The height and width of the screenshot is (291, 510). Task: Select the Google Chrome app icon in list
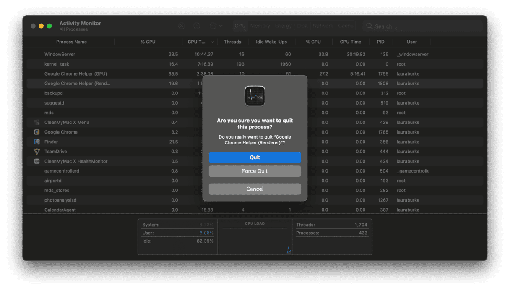tap(37, 132)
